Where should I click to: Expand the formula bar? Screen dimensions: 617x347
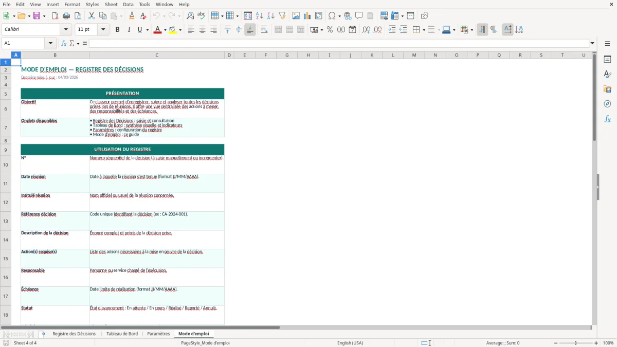click(592, 43)
